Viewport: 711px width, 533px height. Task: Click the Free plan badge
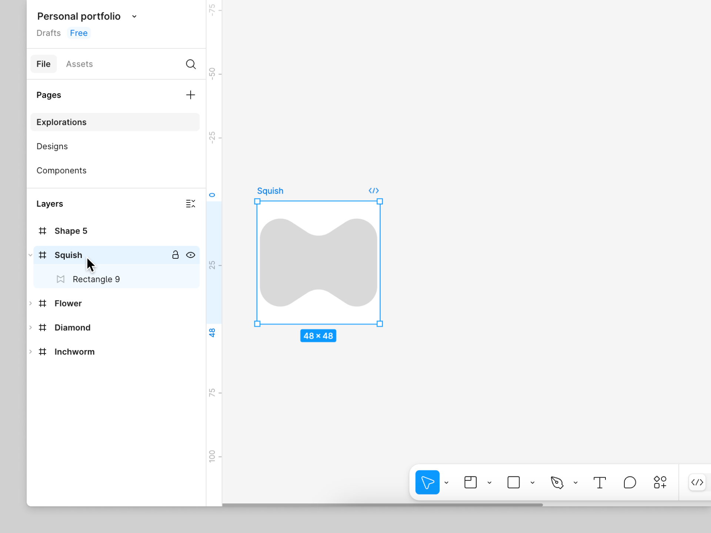click(x=79, y=33)
